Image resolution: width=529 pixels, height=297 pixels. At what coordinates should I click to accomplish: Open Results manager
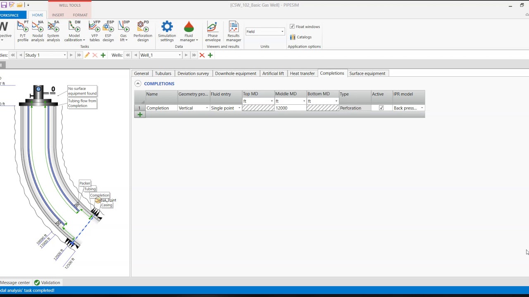tap(234, 31)
